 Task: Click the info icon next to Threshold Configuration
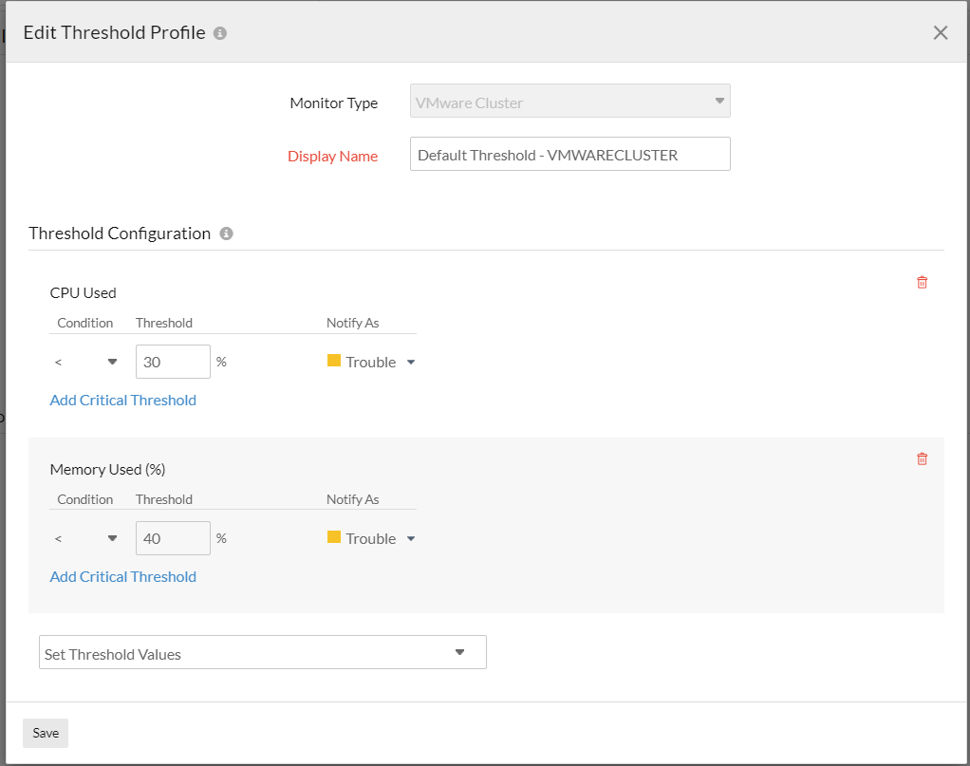pos(225,233)
